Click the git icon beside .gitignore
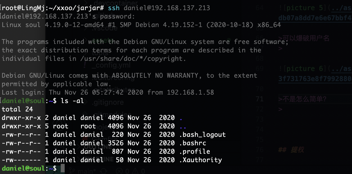Image resolution: width=352 pixels, height=174 pixels. (x=85, y=102)
